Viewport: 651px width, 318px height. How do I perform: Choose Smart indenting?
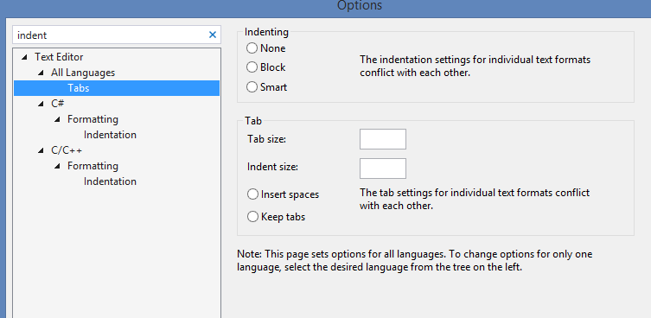(252, 87)
